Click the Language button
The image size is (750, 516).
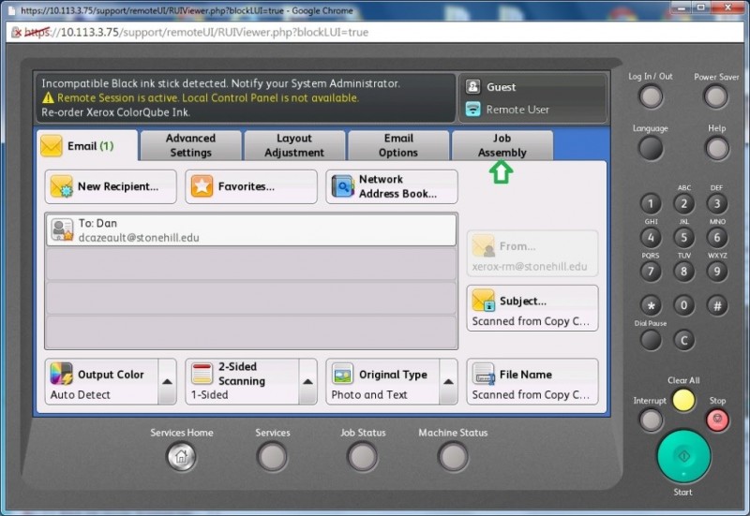[651, 148]
